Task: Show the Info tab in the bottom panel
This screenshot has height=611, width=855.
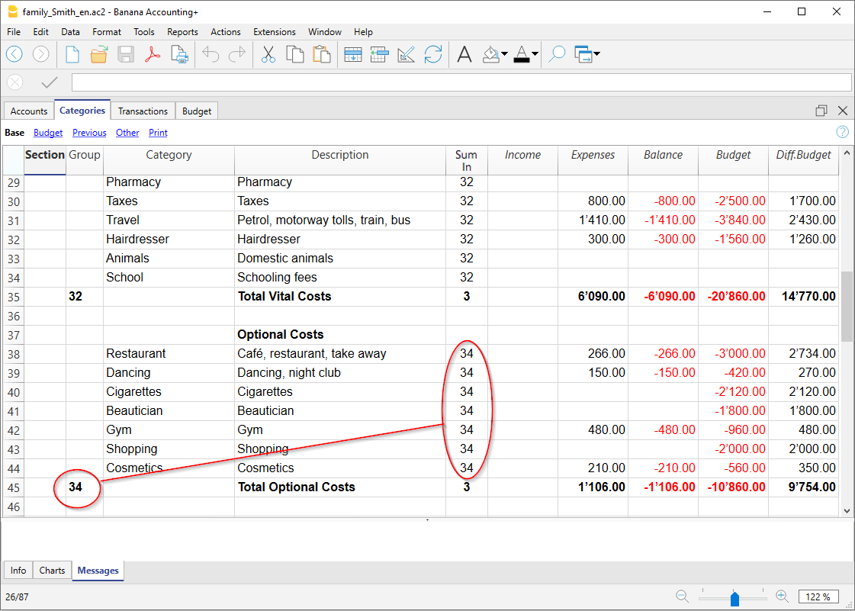Action: coord(18,570)
